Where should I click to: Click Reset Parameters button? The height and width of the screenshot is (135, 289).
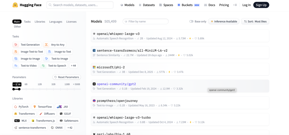[66, 77]
